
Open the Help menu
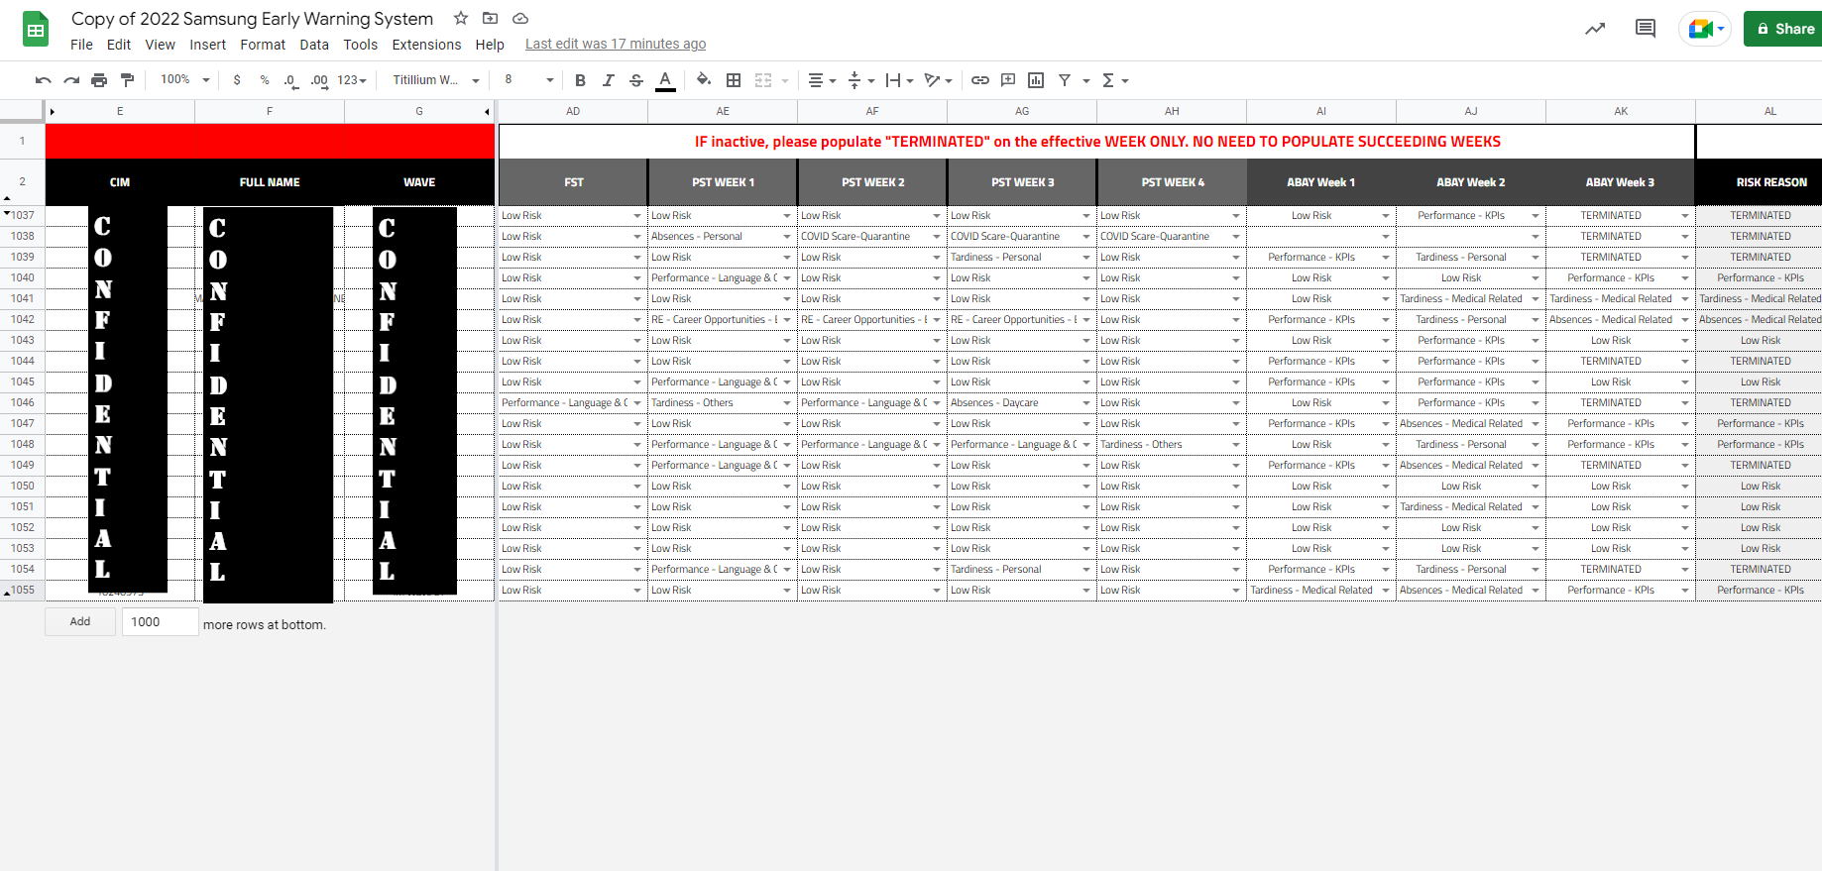[490, 45]
